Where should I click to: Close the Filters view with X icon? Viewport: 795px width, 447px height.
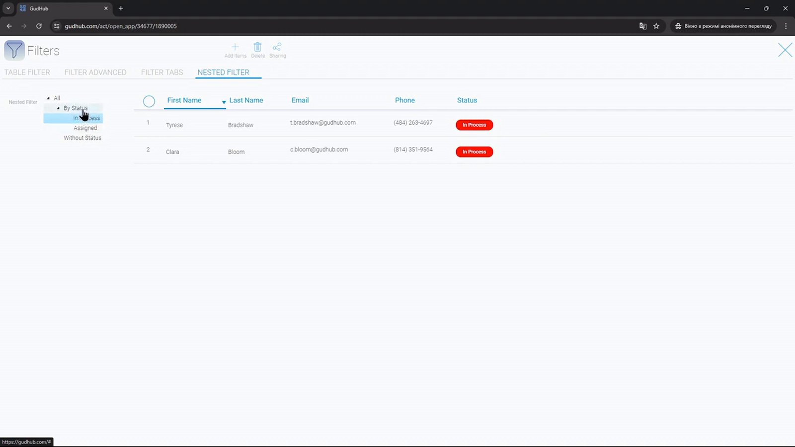(x=785, y=50)
